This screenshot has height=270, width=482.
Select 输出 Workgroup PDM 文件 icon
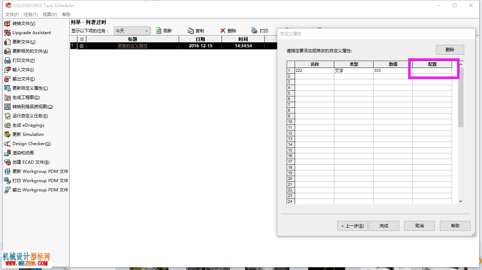(7, 190)
